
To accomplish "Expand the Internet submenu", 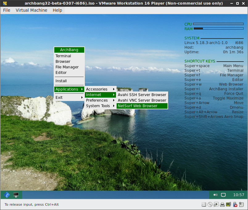I will click(100, 95).
